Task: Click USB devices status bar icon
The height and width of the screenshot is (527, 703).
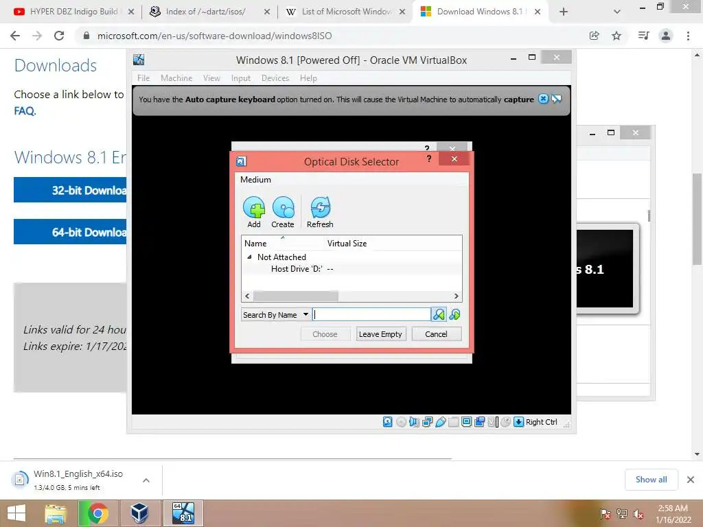Action: click(x=440, y=422)
